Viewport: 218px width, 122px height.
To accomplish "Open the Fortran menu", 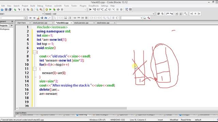I will [x=48, y=6].
